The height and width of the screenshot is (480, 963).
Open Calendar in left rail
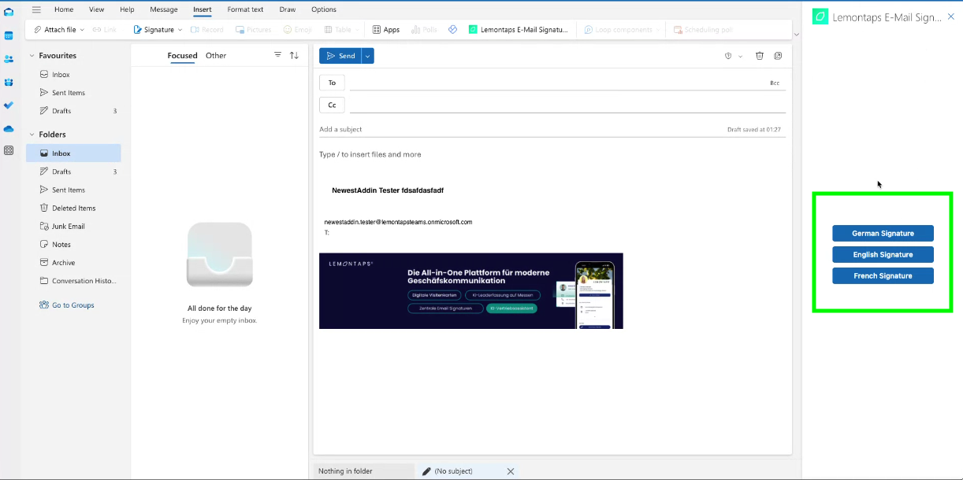pos(9,35)
